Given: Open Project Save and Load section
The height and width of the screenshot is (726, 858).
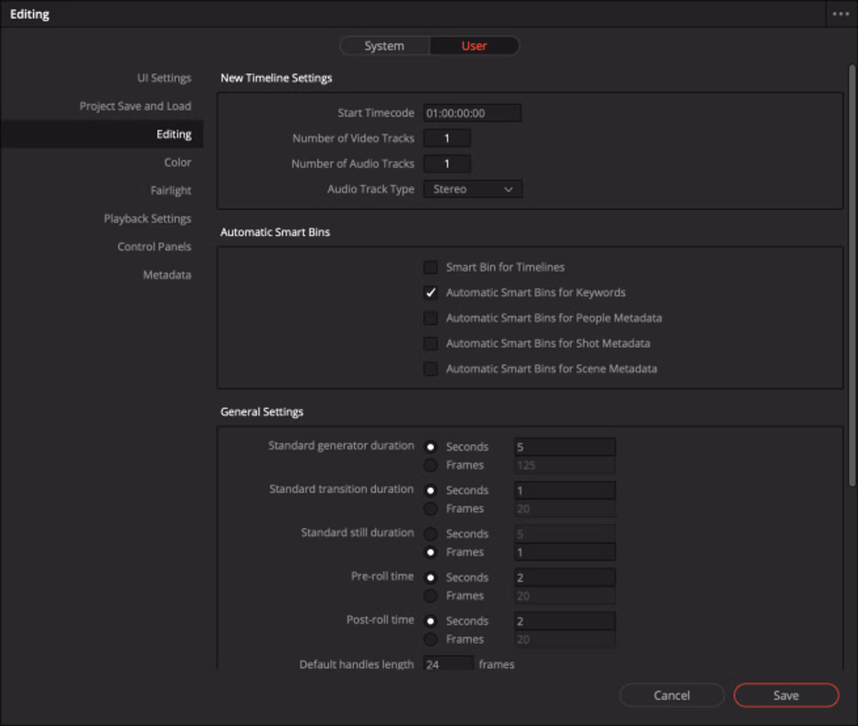Looking at the screenshot, I should tap(135, 106).
